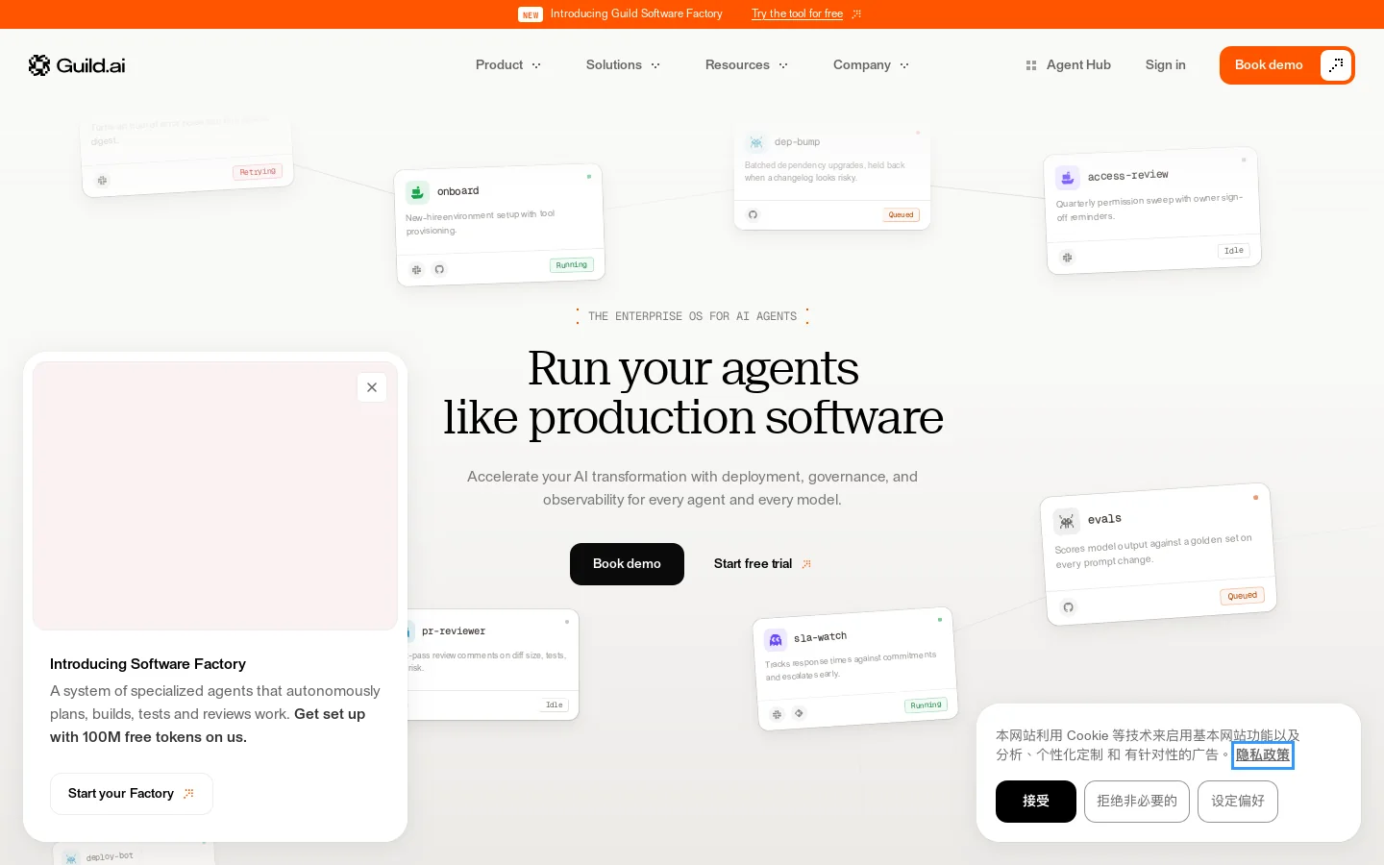Open the 隐私政策 privacy policy link
This screenshot has height=865, width=1384.
pos(1263,755)
